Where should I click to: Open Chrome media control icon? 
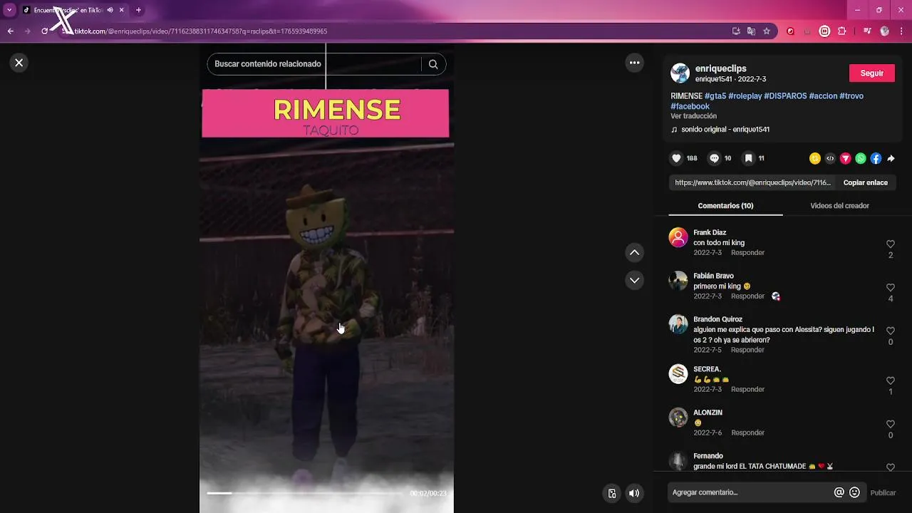click(x=867, y=31)
